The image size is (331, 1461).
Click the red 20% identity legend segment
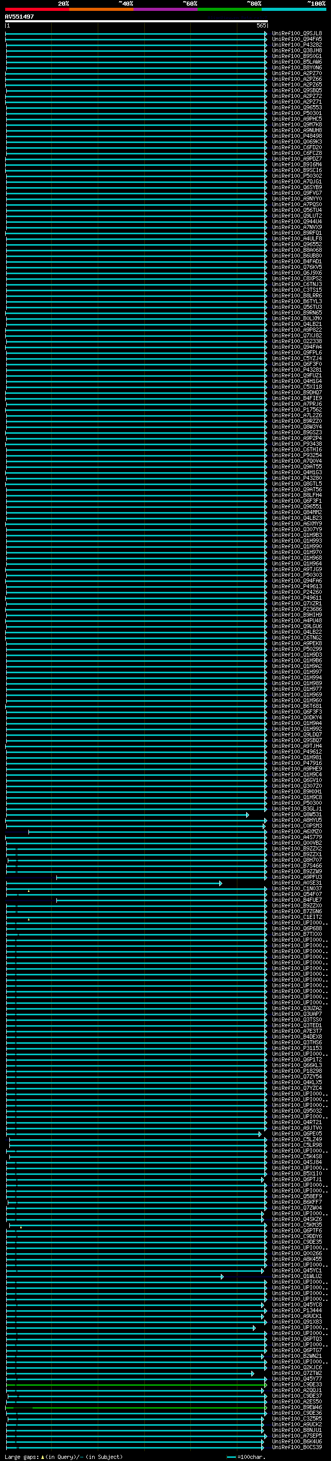[x=37, y=9]
